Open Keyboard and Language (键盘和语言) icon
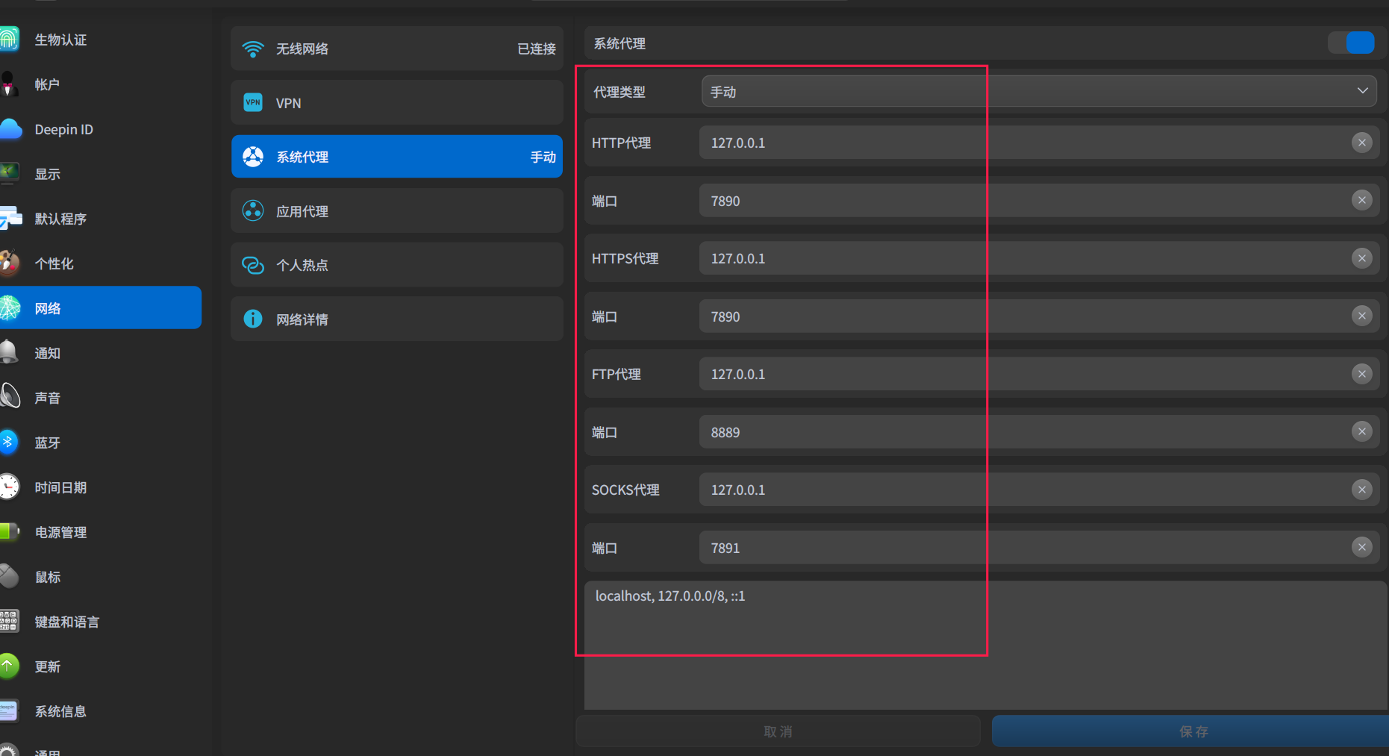The height and width of the screenshot is (756, 1389). 9,622
